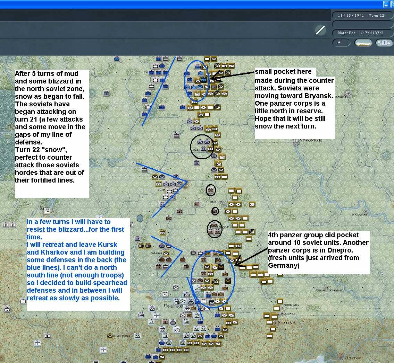Click the Voronezh city label
The height and width of the screenshot is (363, 394).
pyautogui.click(x=311, y=140)
